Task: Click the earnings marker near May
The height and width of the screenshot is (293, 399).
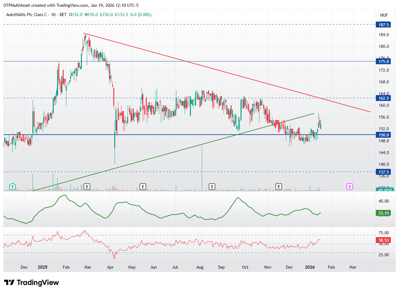Action: [x=142, y=186]
